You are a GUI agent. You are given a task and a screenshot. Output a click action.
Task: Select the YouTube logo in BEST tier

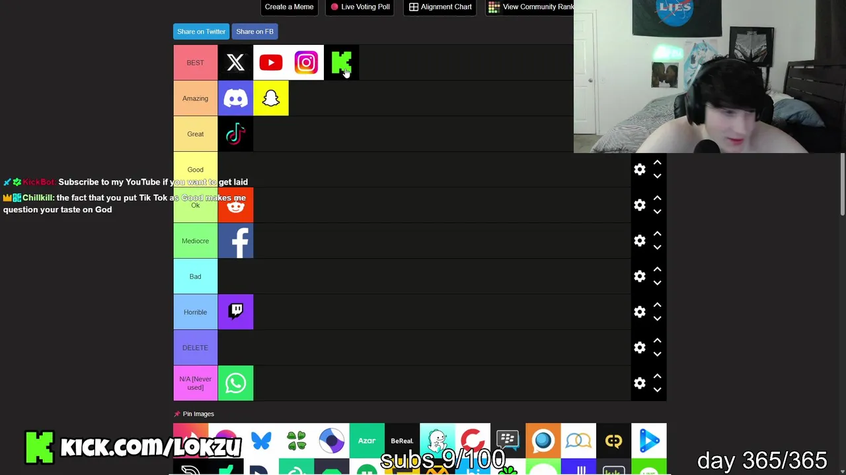click(x=271, y=63)
